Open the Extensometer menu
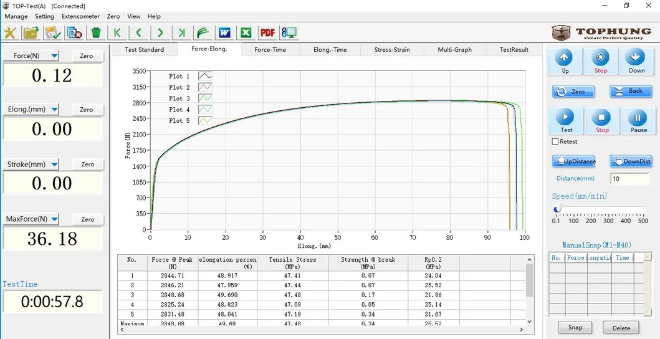Screen dimensions: 660x339 click(x=80, y=16)
